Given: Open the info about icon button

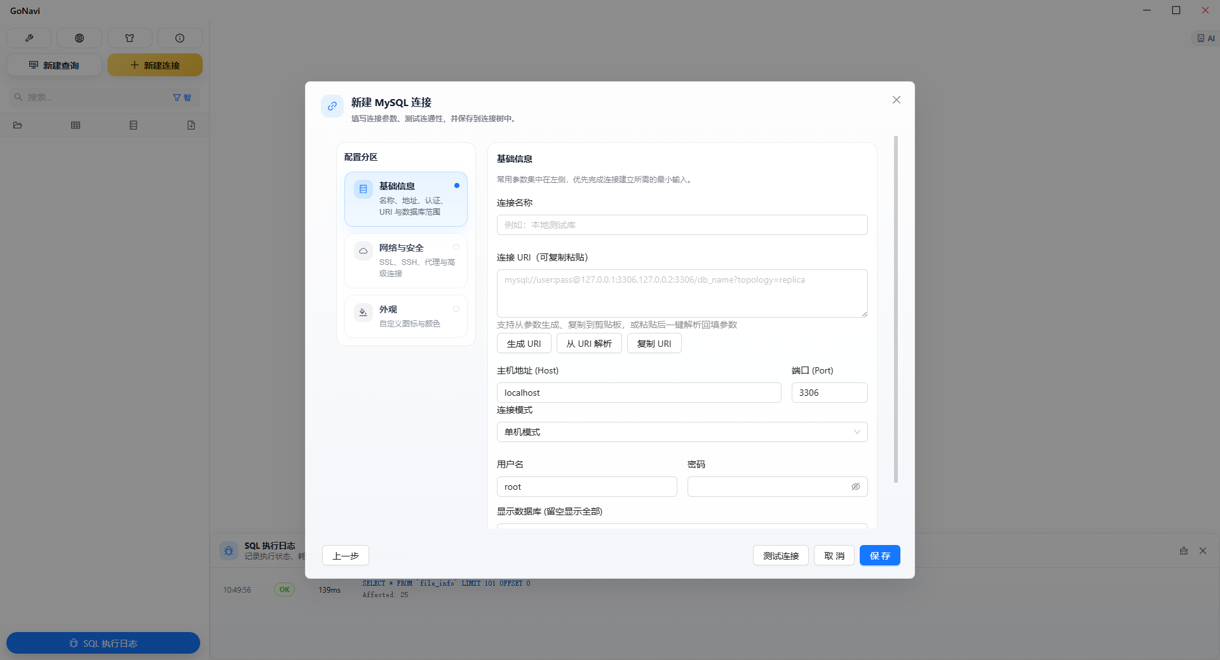Looking at the screenshot, I should (180, 38).
